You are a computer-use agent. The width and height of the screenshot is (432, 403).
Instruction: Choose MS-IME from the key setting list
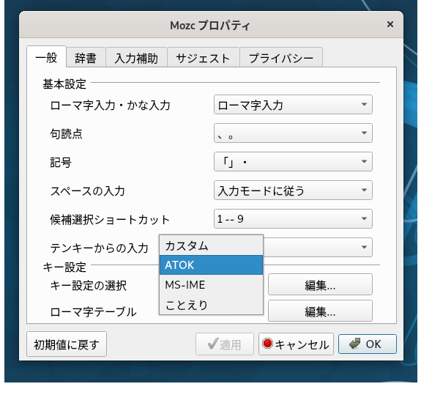pos(212,285)
